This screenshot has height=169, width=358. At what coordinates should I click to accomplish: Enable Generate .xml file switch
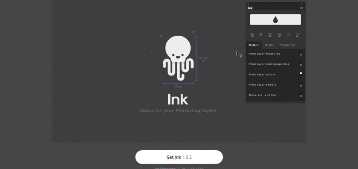click(x=301, y=95)
